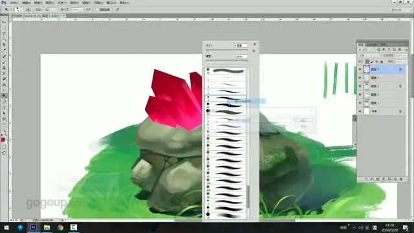Click the brush hardness slider track

(x=227, y=61)
